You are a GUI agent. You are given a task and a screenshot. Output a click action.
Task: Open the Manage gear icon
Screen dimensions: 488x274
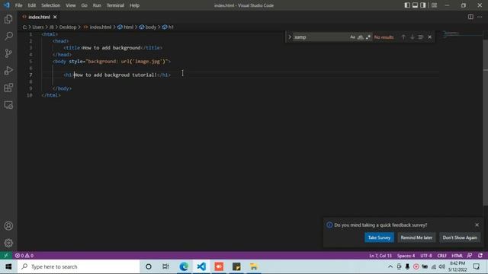(x=8, y=243)
